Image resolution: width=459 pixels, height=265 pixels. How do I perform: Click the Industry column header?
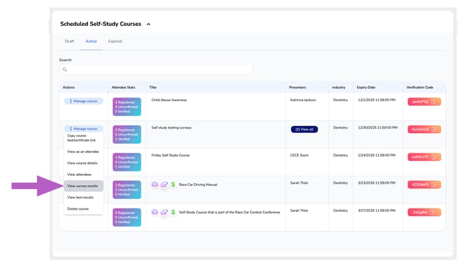click(338, 87)
